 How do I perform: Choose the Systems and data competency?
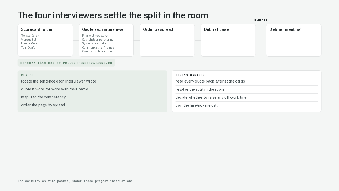point(94,43)
